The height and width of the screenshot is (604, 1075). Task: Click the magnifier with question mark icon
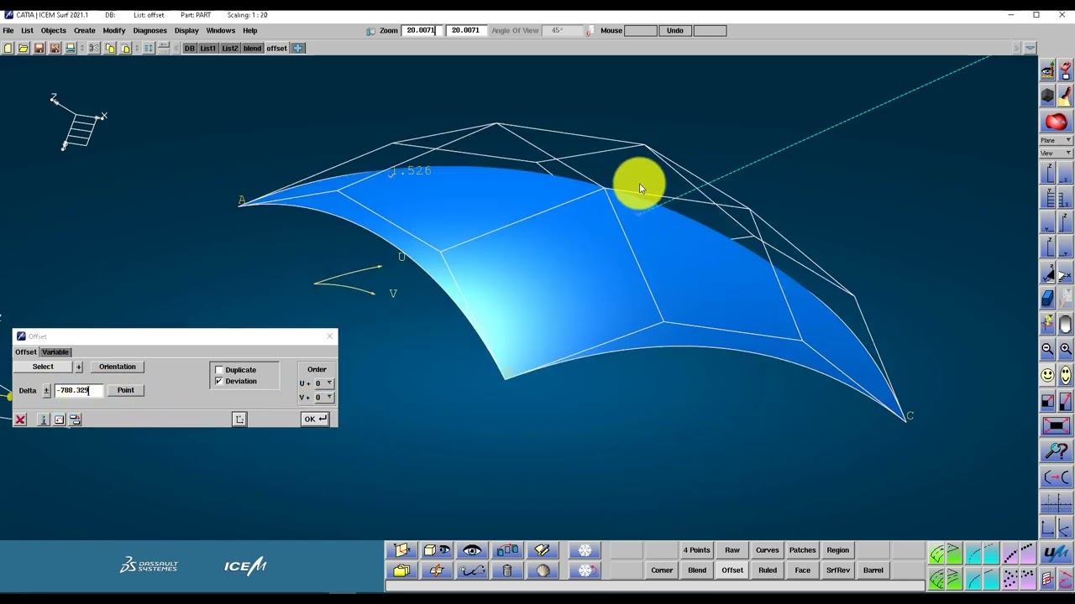click(x=1057, y=452)
